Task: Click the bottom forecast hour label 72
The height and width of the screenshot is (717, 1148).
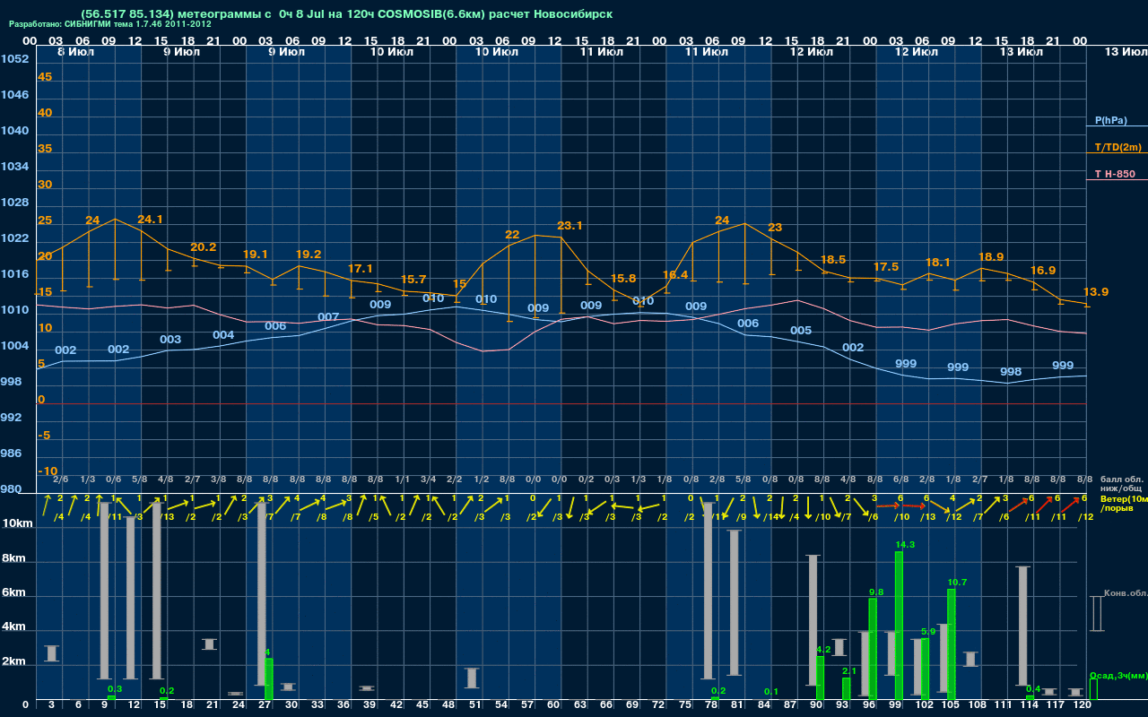Action: click(658, 706)
